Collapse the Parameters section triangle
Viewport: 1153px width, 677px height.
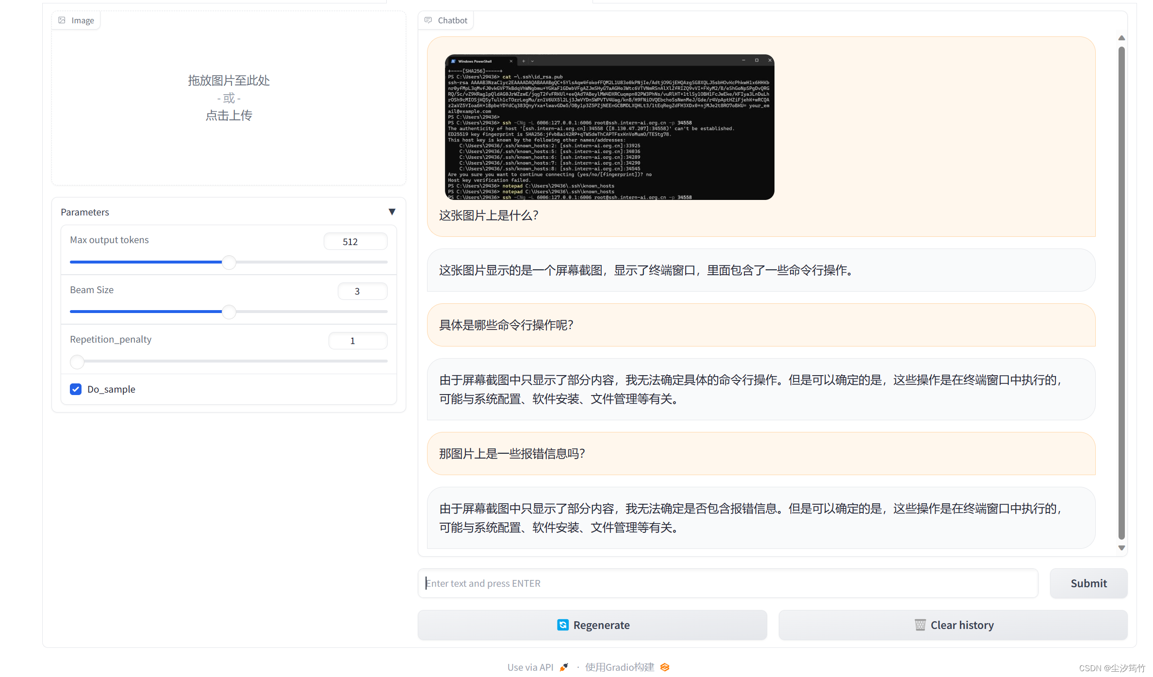(392, 212)
